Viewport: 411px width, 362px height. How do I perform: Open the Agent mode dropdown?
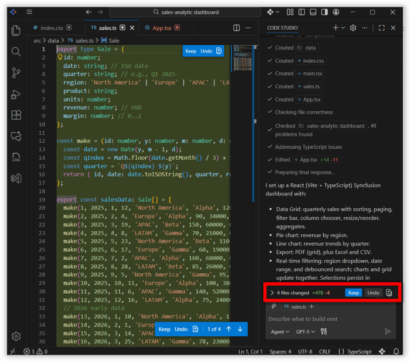(x=279, y=331)
